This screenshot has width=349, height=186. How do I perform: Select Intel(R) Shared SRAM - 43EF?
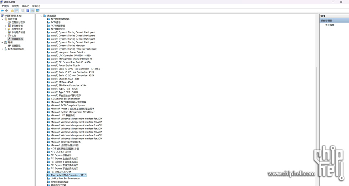(x=65, y=79)
